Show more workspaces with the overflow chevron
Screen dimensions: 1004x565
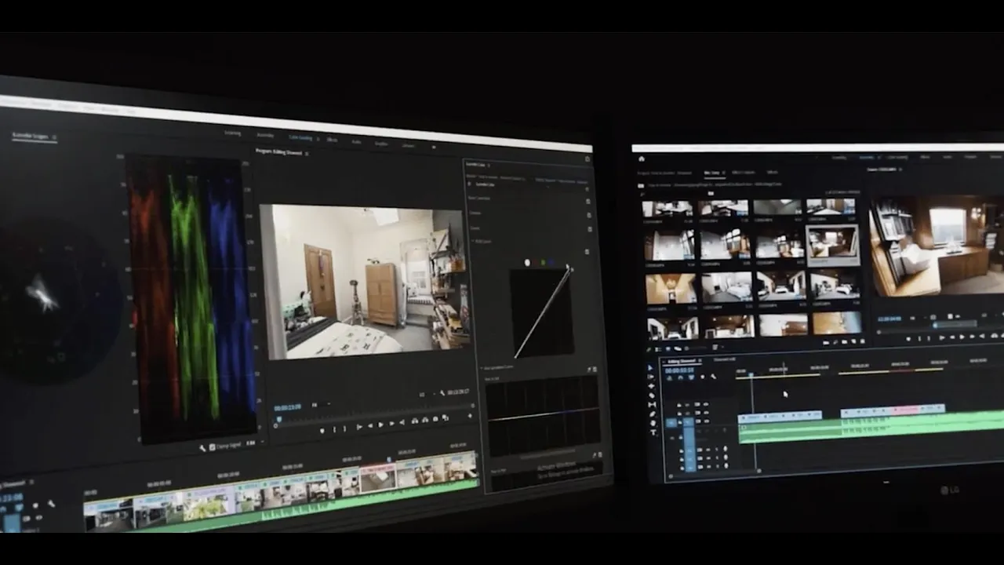coord(434,147)
